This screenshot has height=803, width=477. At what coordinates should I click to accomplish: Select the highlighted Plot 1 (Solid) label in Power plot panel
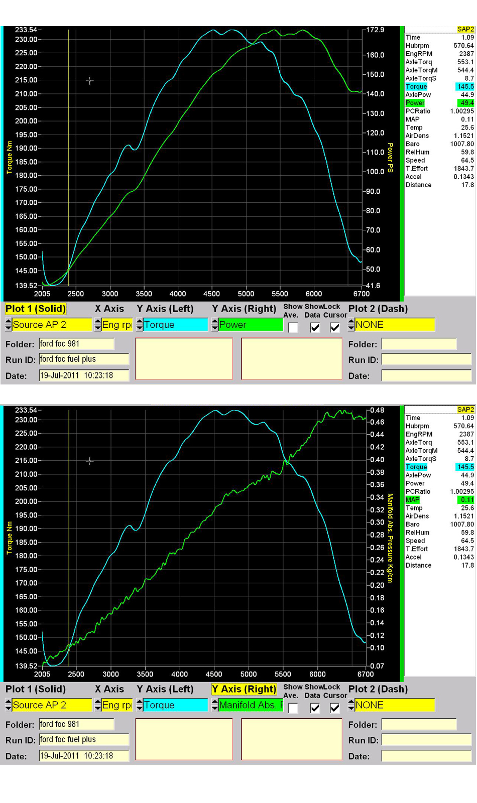[36, 309]
